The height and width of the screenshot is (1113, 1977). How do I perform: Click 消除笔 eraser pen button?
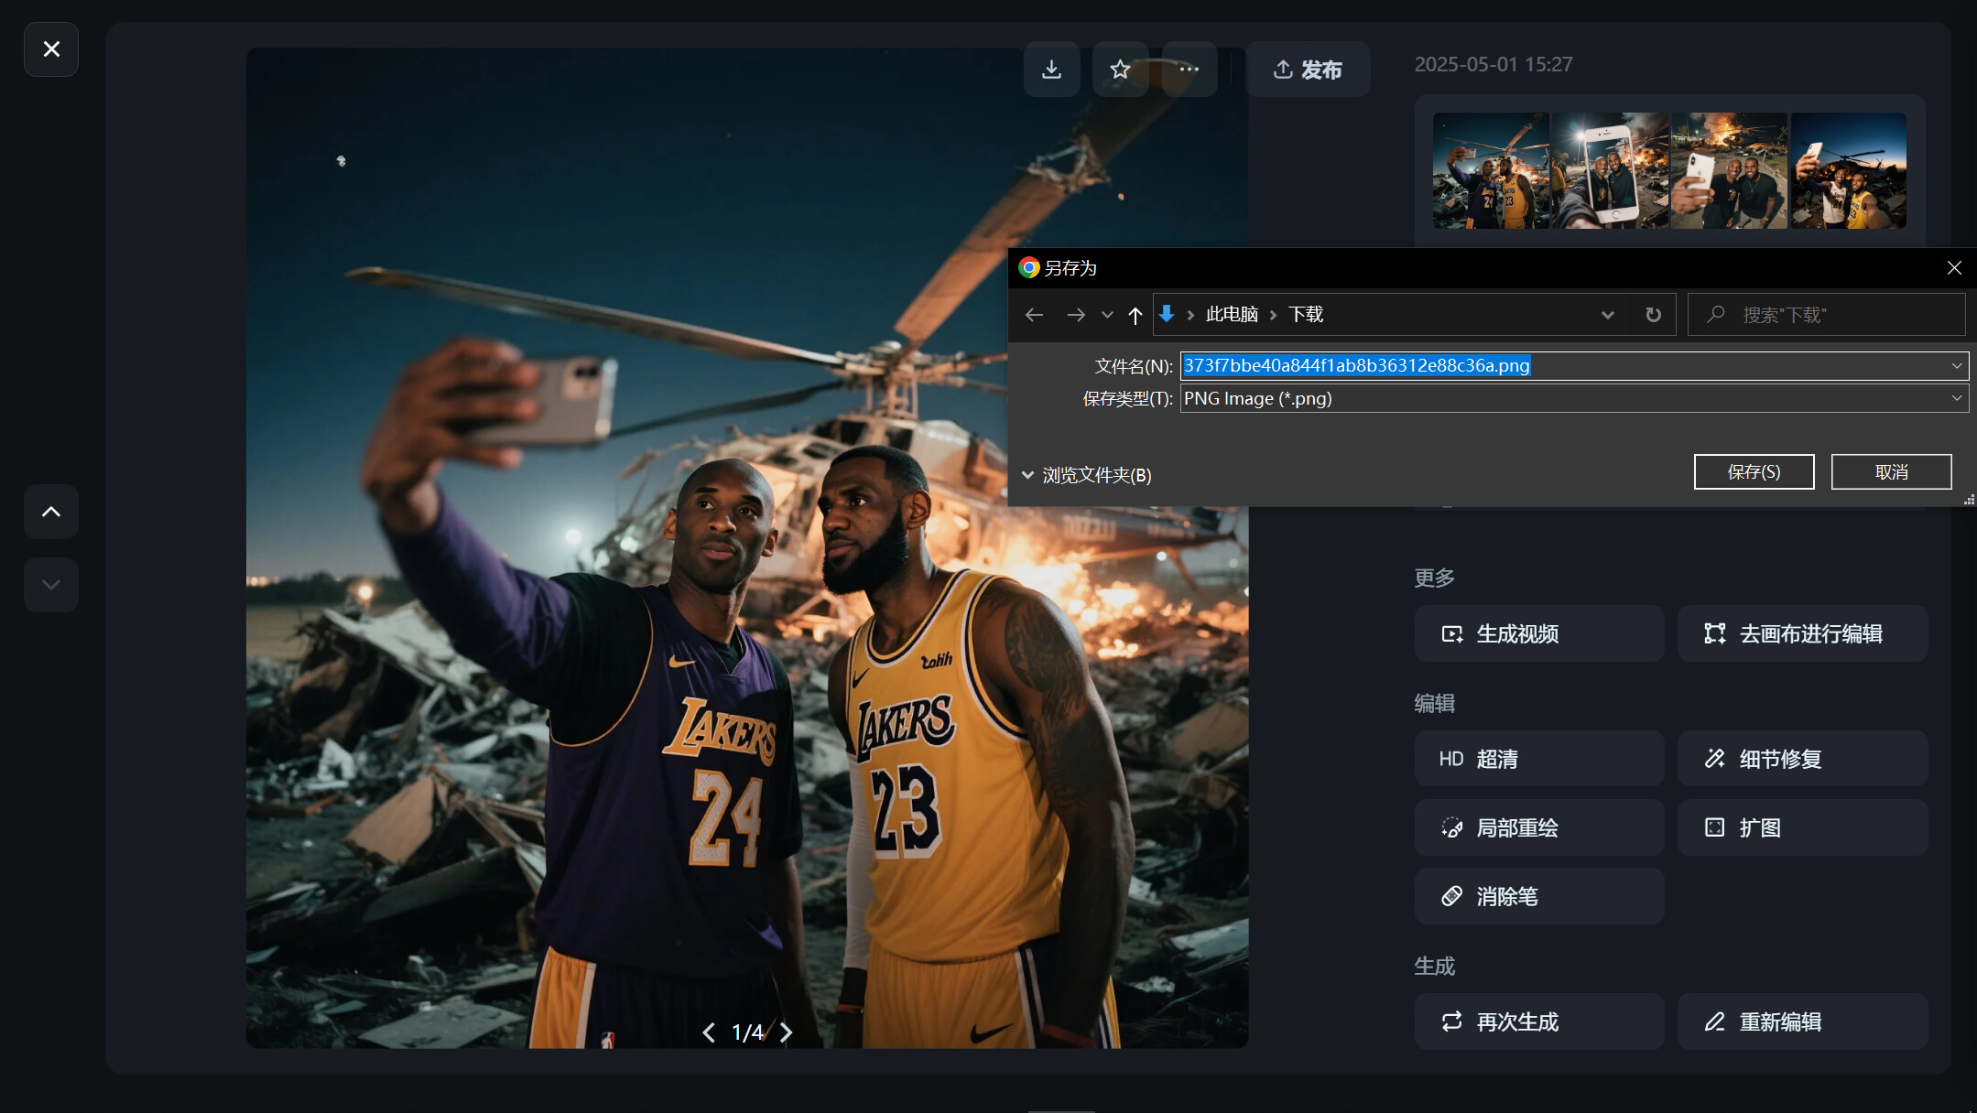click(1539, 896)
